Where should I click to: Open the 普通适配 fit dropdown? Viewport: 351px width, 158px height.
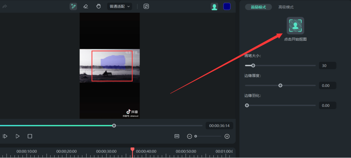[120, 6]
